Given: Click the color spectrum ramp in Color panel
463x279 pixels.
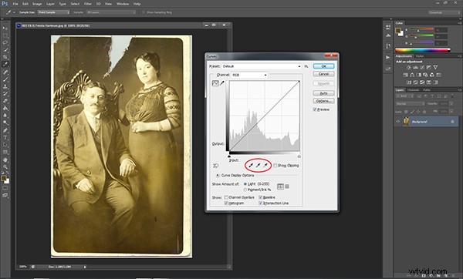Looking at the screenshot, I should tap(422, 50).
